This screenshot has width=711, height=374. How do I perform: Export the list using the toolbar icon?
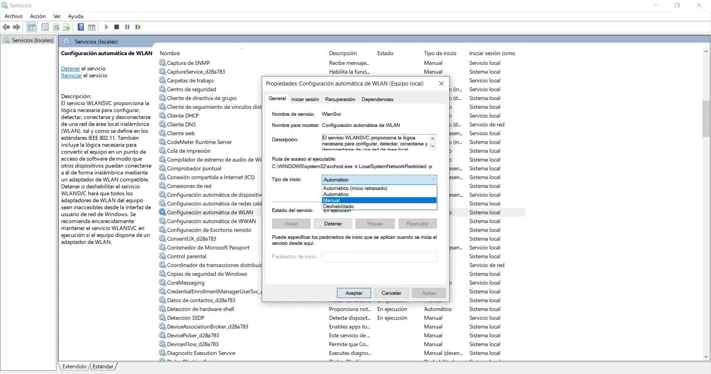pos(67,27)
